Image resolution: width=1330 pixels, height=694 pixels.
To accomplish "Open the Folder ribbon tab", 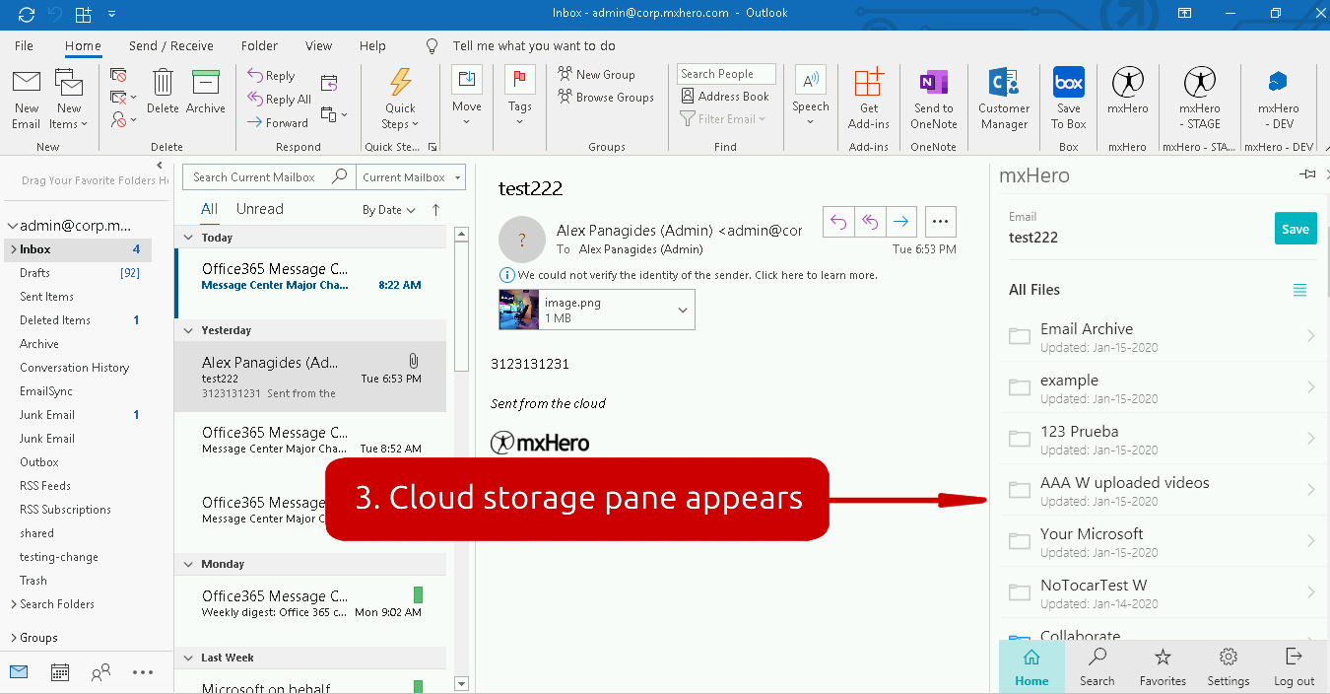I will click(x=259, y=46).
